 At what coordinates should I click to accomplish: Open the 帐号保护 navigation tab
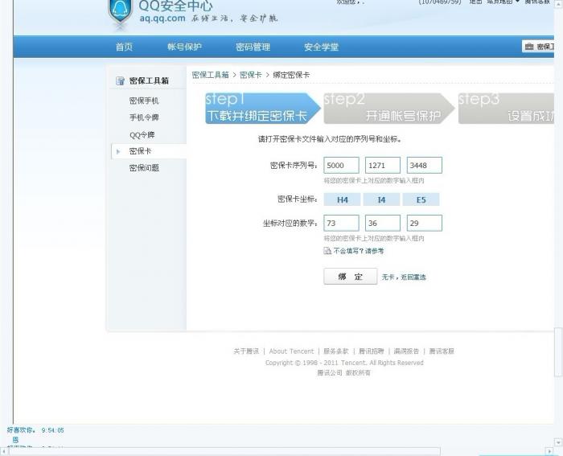[184, 47]
